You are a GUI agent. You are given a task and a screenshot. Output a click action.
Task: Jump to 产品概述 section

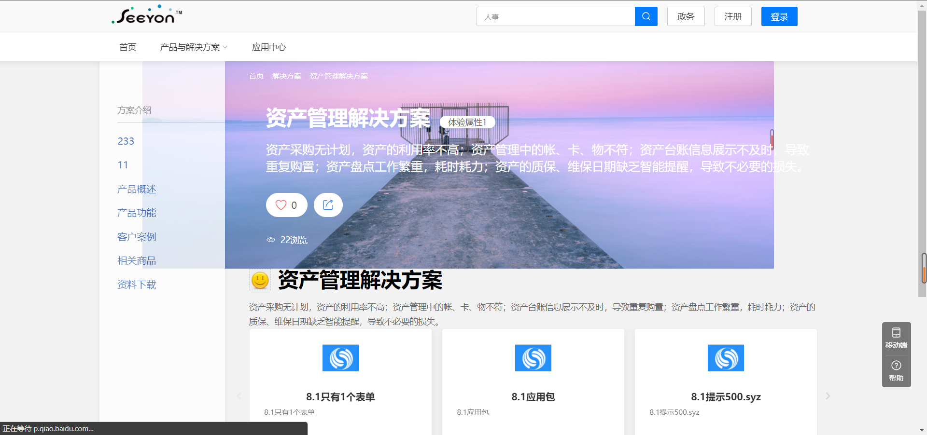tap(137, 189)
